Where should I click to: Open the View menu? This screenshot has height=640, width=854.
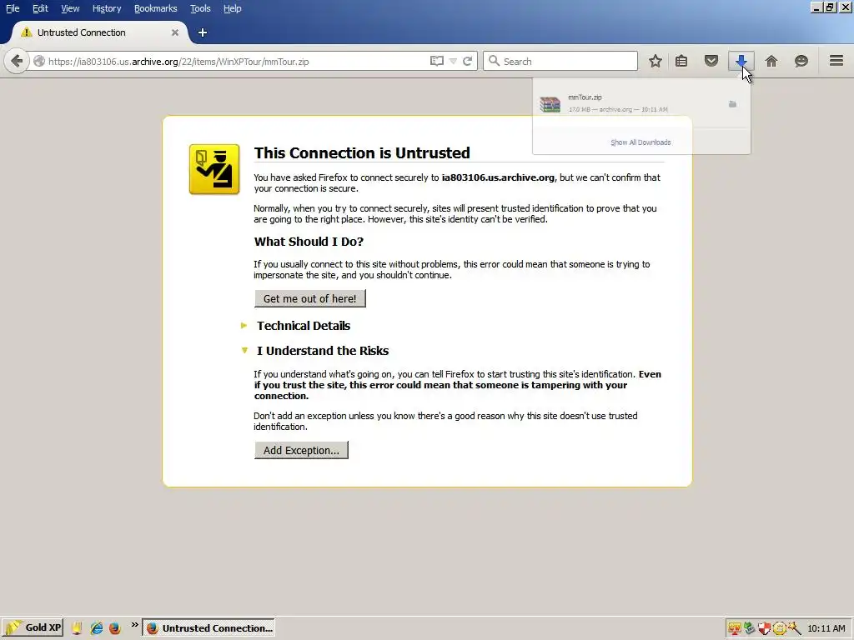(x=70, y=8)
